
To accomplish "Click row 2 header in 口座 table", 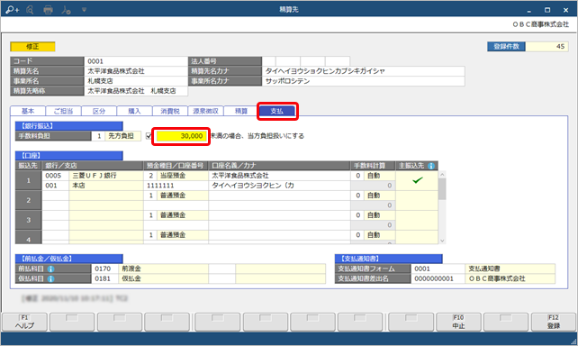I will (29, 200).
